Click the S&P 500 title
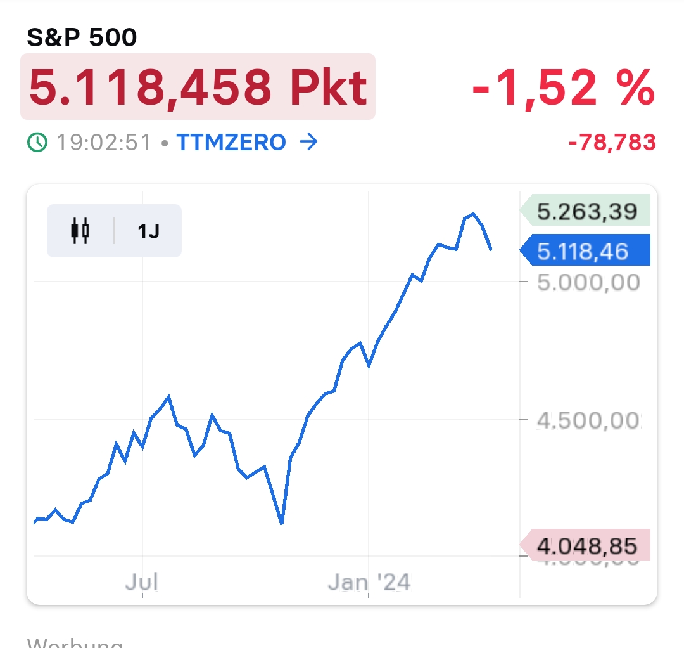This screenshot has width=684, height=648. point(82,38)
